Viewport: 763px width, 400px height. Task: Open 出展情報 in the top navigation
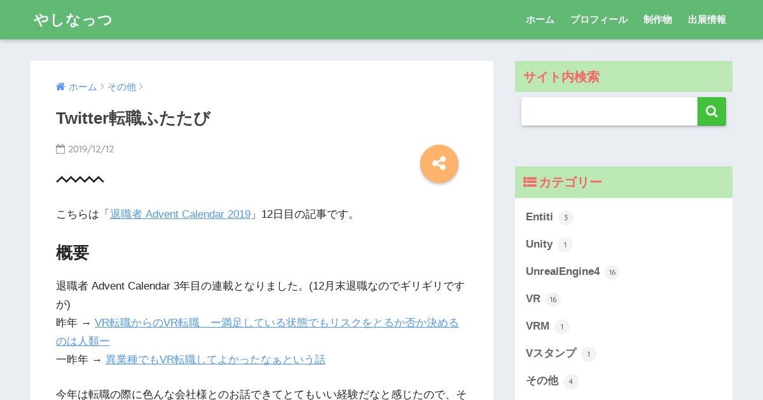click(707, 20)
